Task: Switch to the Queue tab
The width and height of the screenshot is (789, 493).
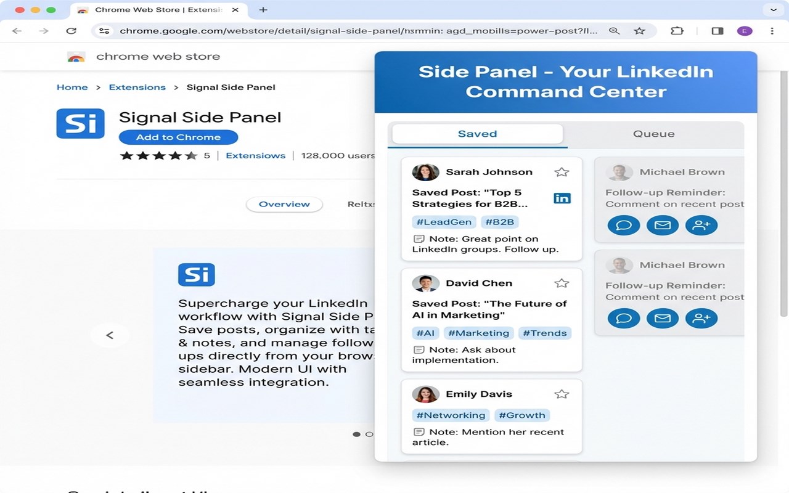Action: click(654, 134)
